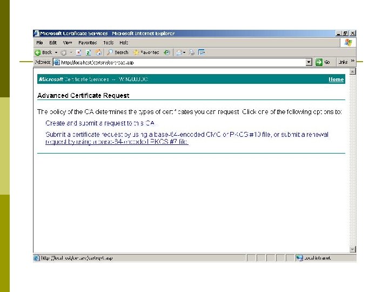Close the Internet Explorer window
The image size is (389, 292).
click(x=352, y=34)
